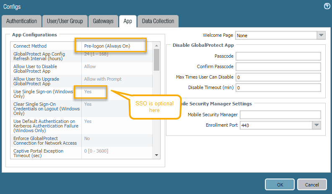Open the Data Collection tab
The height and width of the screenshot is (194, 332).
pos(158,21)
